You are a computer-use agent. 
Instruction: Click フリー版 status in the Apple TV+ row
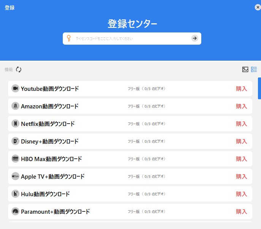(x=146, y=176)
